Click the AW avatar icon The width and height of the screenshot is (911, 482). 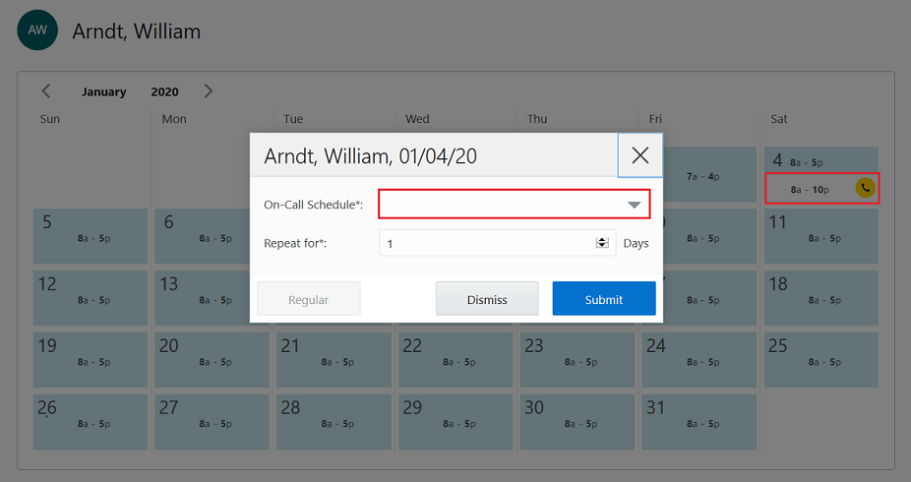tap(37, 30)
